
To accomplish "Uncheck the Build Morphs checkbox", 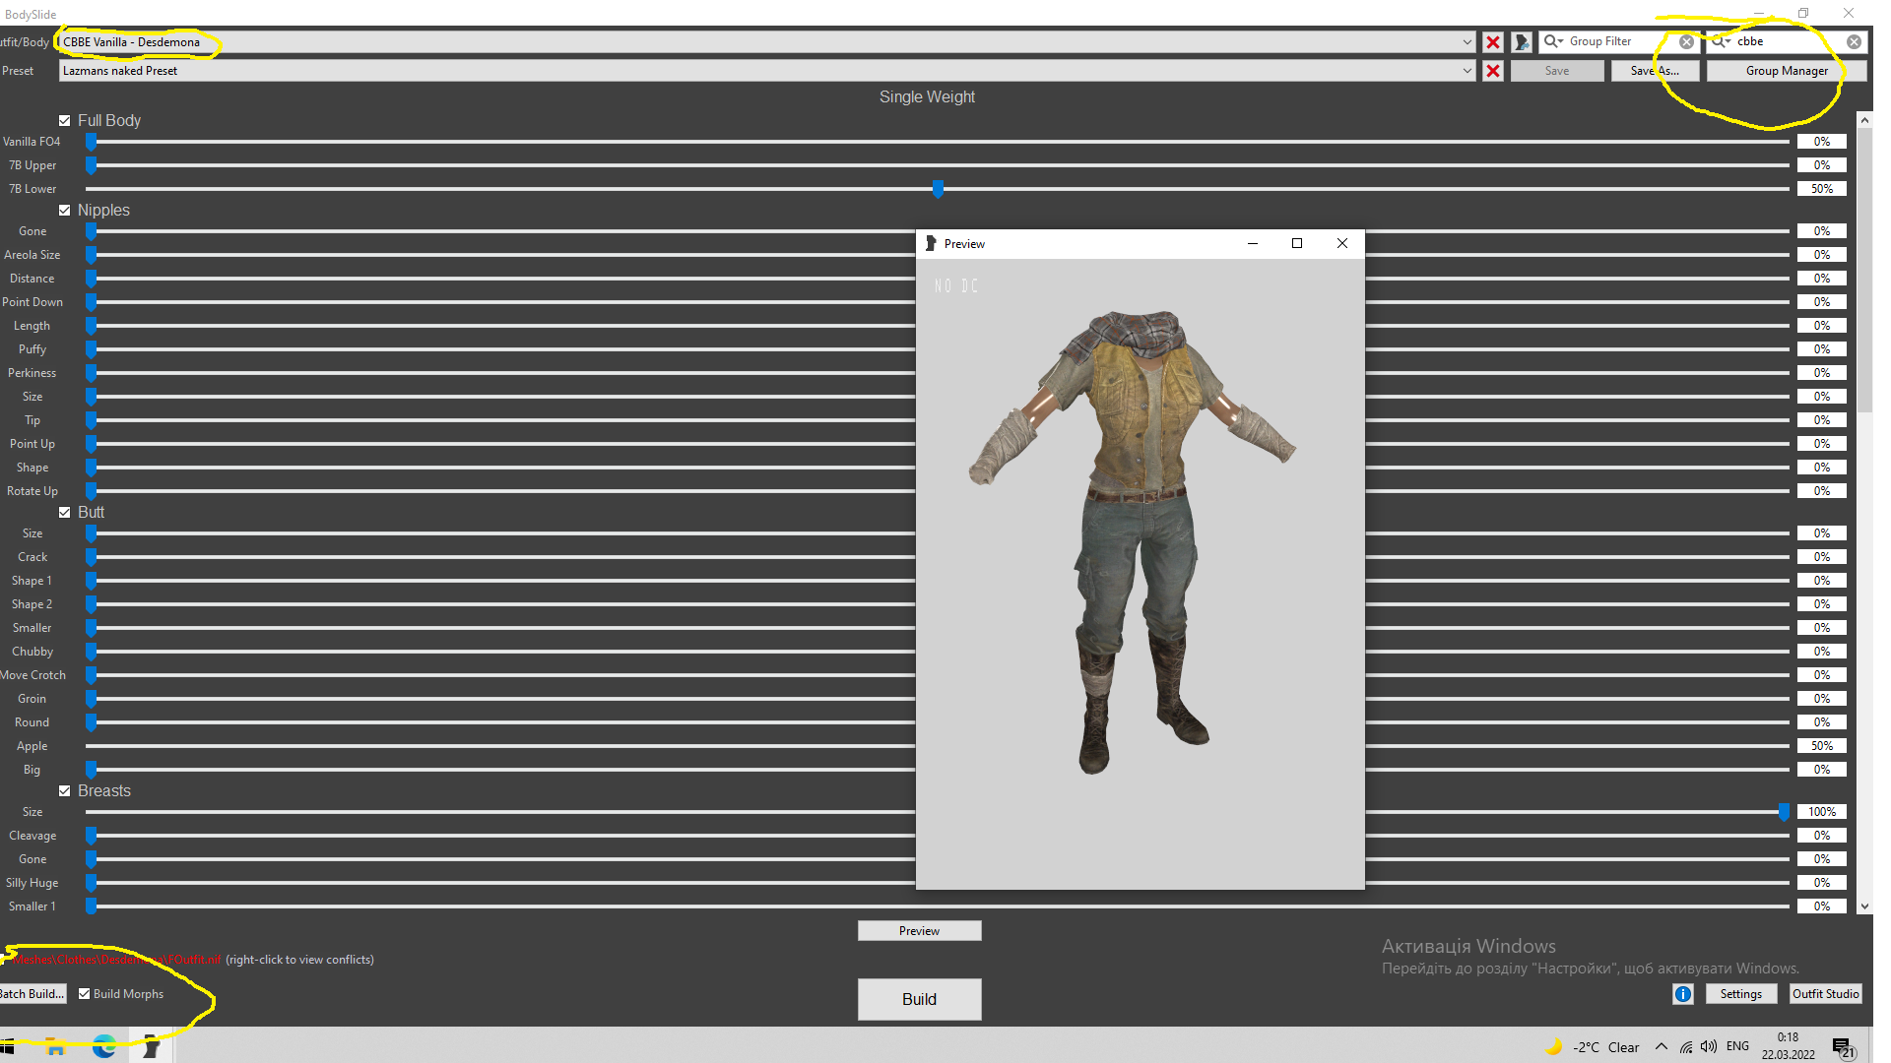I will [85, 994].
